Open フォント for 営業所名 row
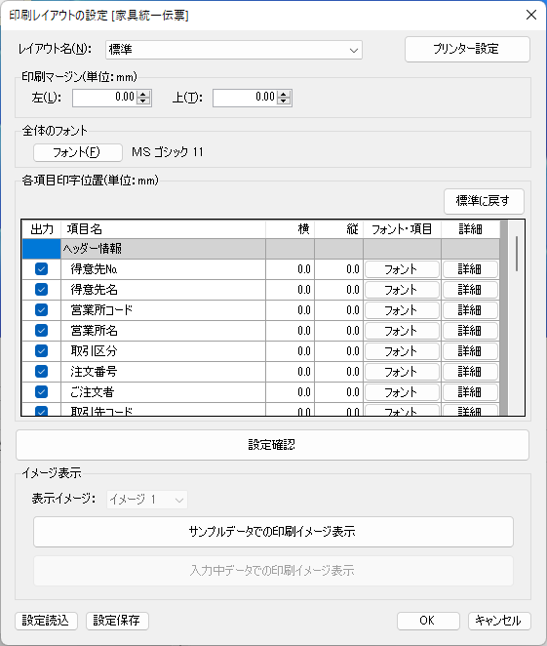 402,331
